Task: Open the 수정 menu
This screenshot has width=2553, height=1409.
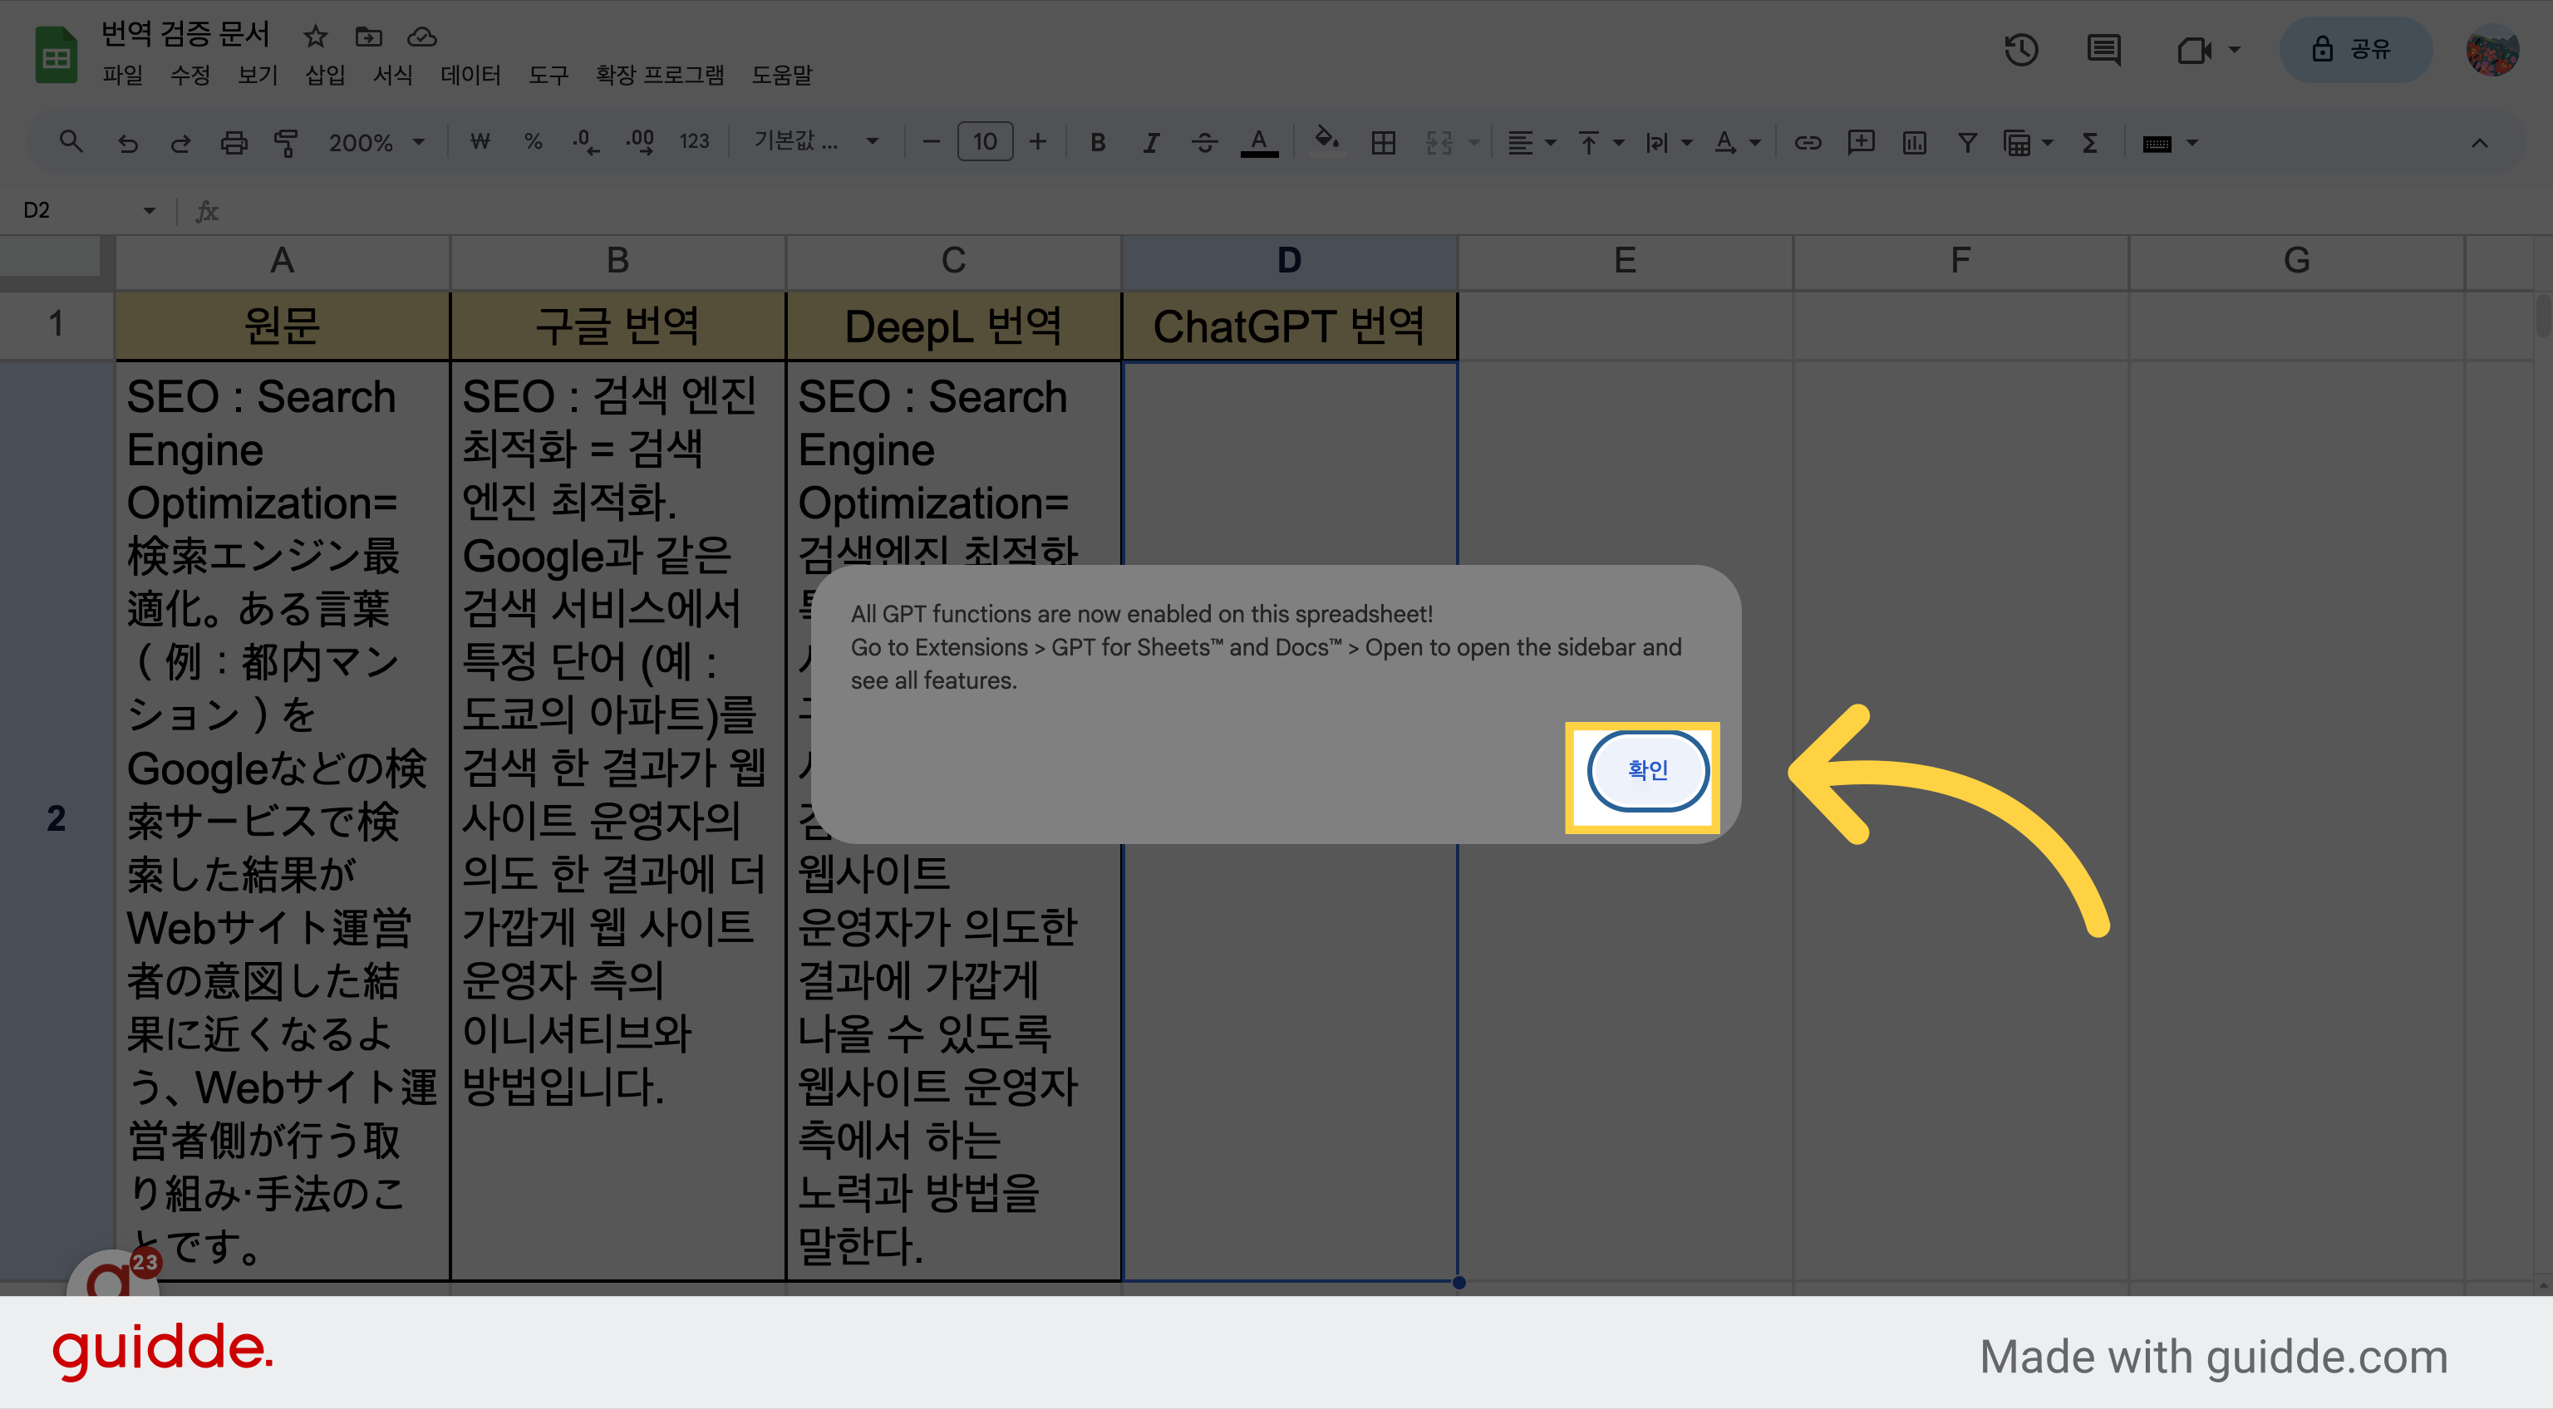Action: [x=190, y=76]
